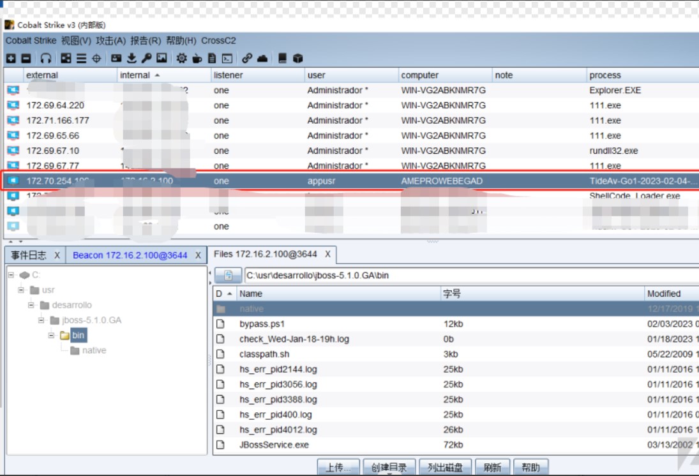Select check_Wed-Jan-18-19h.log file
This screenshot has height=476, width=699.
[456, 339]
